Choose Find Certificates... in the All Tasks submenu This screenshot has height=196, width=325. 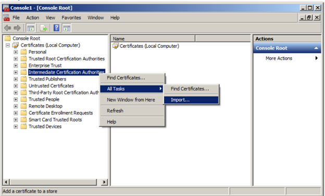pos(191,88)
